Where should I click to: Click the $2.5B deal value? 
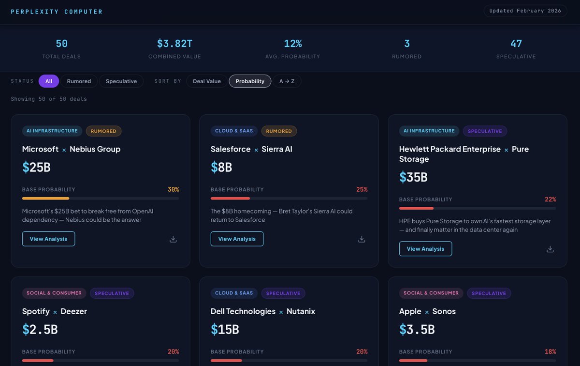pos(40,330)
